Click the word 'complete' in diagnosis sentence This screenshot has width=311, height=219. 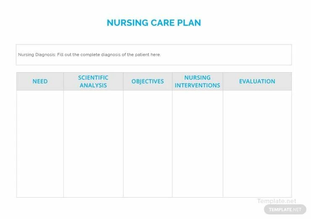pyautogui.click(x=90, y=55)
